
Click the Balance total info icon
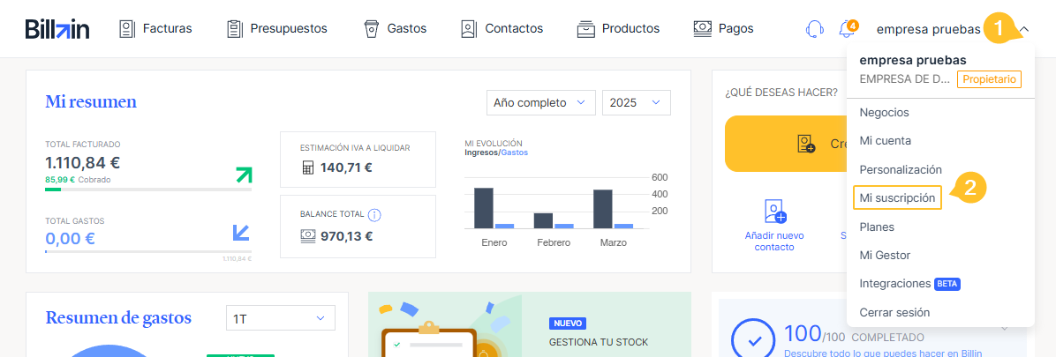(x=375, y=215)
